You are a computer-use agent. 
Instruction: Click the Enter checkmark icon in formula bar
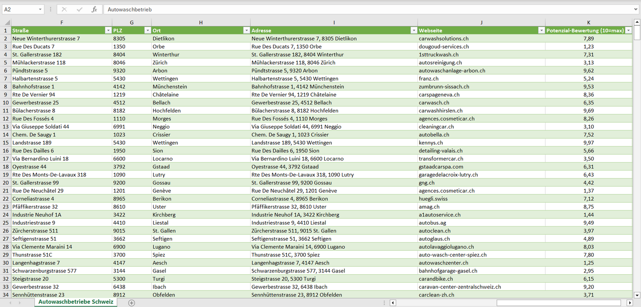pyautogui.click(x=79, y=9)
